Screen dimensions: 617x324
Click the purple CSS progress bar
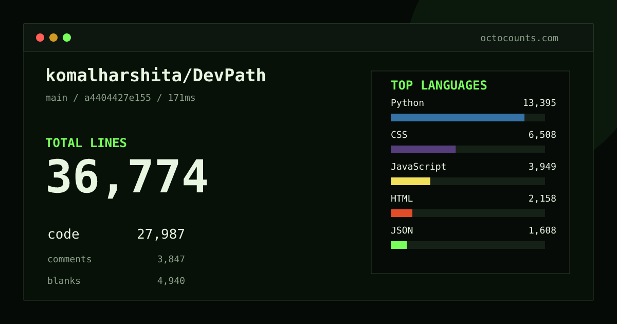[423, 149]
